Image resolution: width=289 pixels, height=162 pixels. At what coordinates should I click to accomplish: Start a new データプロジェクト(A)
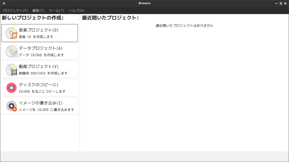point(40,51)
